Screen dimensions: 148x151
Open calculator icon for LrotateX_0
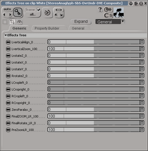(142, 62)
